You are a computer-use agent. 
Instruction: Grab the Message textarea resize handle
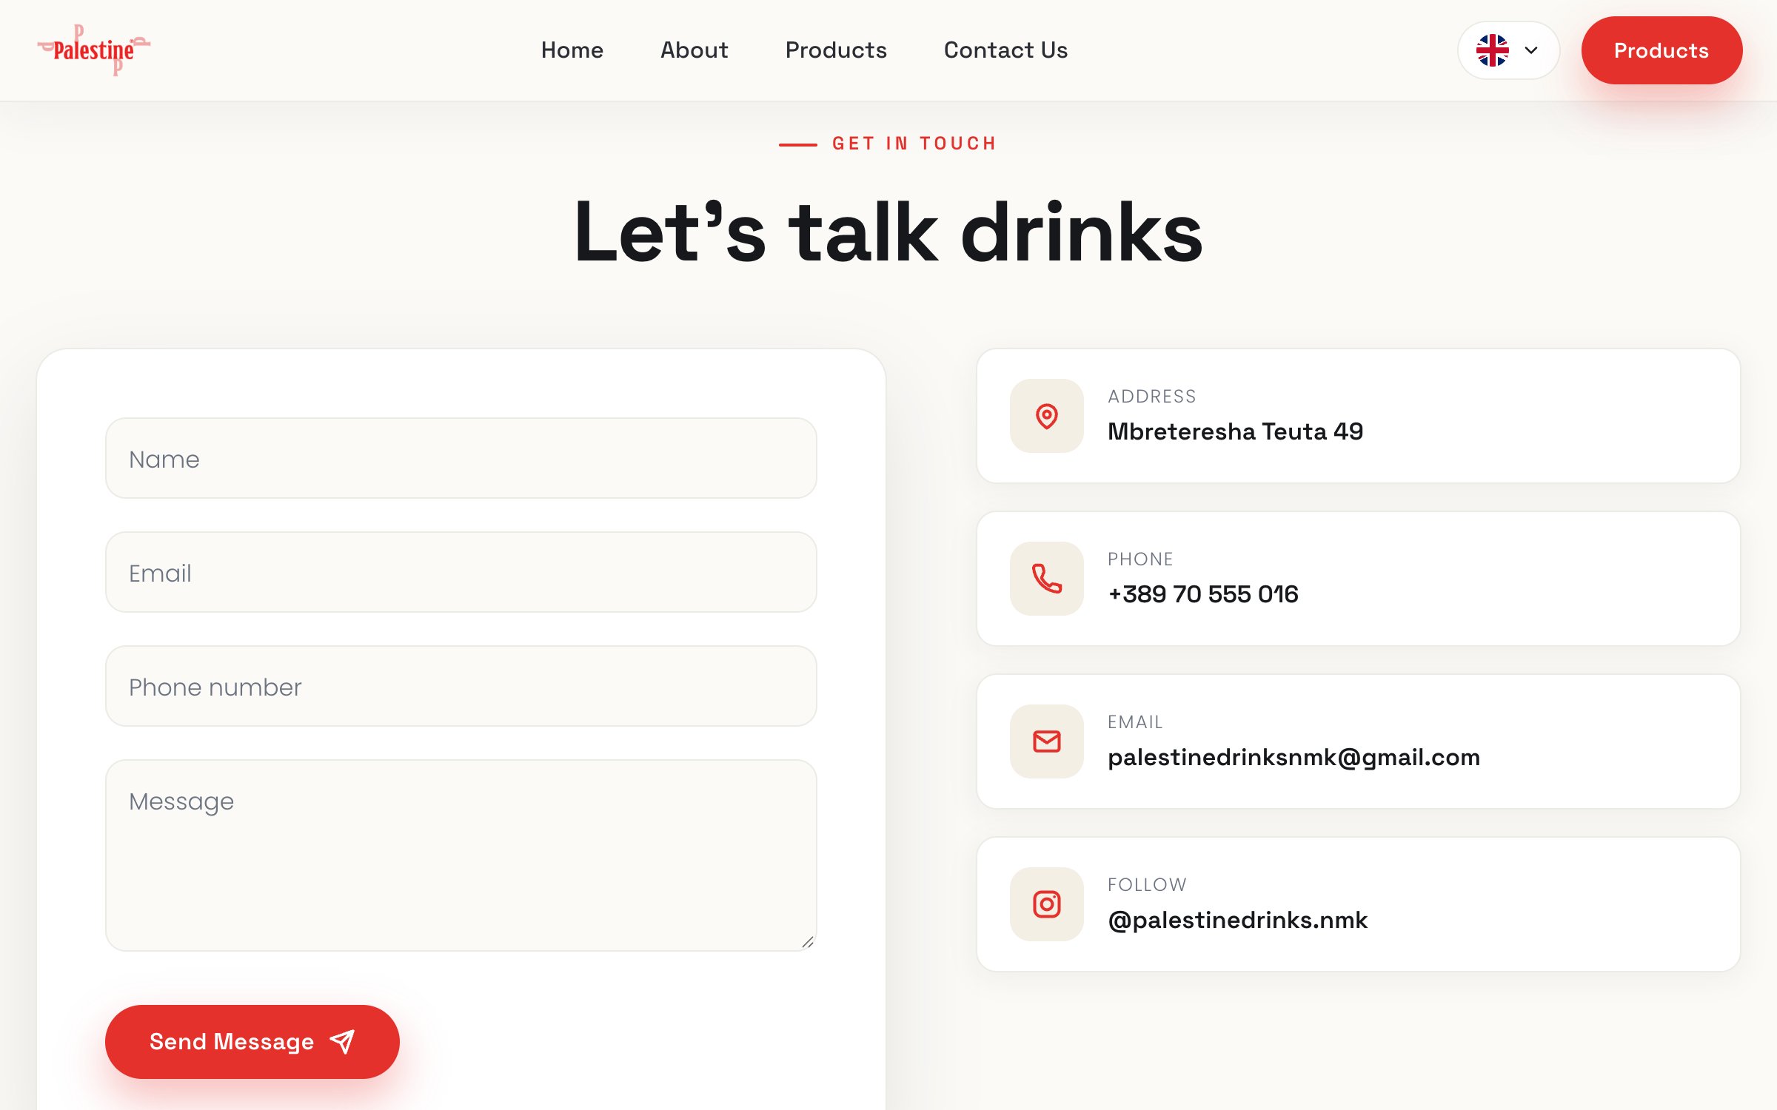click(x=808, y=942)
